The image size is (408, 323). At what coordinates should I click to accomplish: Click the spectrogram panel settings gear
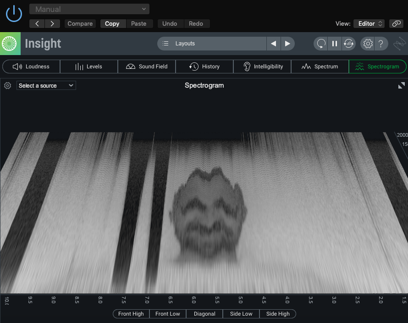tap(7, 86)
